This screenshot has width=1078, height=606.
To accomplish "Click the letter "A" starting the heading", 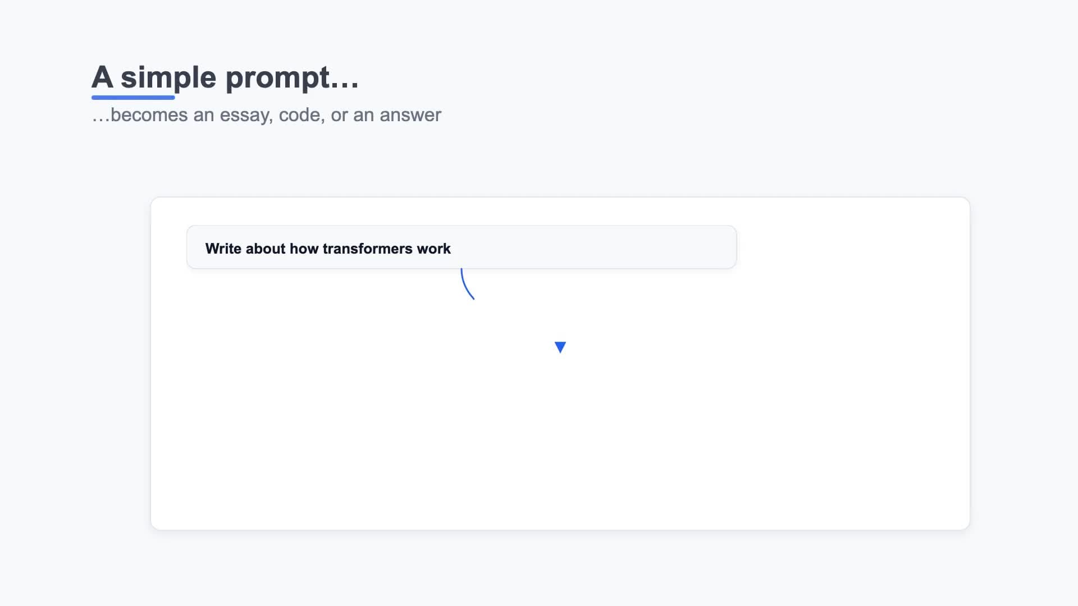I will (102, 77).
